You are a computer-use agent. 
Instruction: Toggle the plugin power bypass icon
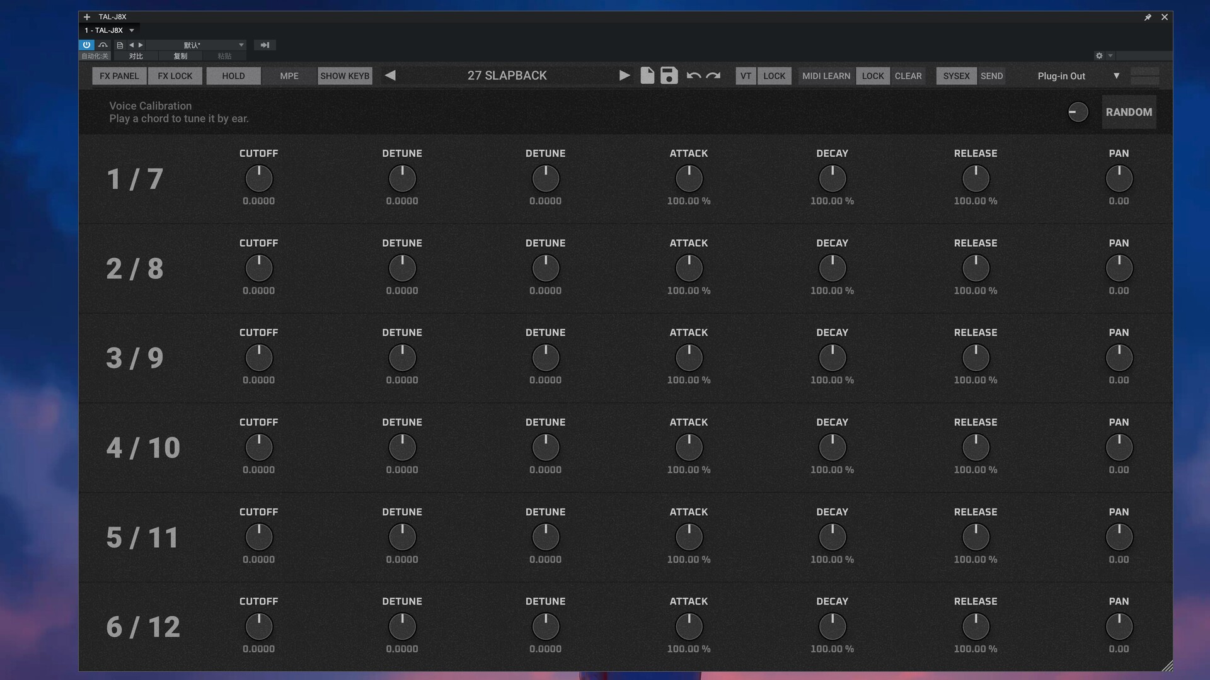[x=86, y=45]
